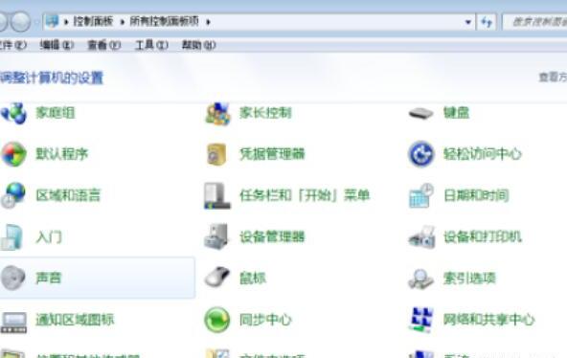Image resolution: width=567 pixels, height=358 pixels.
Task: Click 控制面板 in the address breadcrumb
Action: click(x=93, y=21)
